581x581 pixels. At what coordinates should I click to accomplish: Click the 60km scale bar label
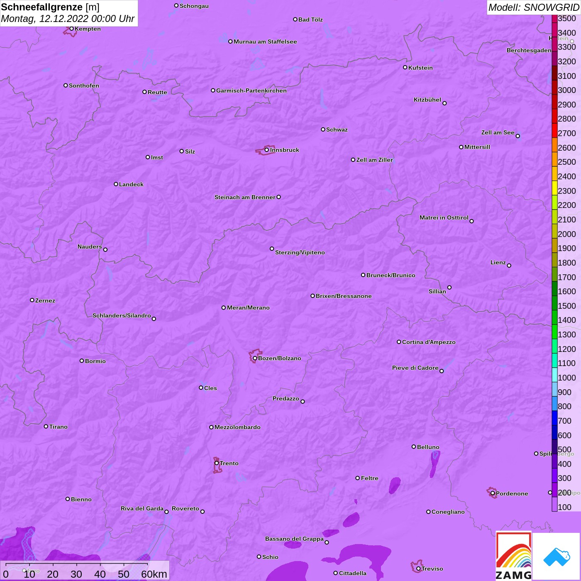click(x=154, y=574)
